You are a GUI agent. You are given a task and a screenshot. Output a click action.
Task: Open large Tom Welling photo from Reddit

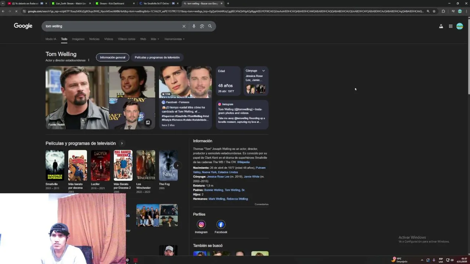point(77,98)
